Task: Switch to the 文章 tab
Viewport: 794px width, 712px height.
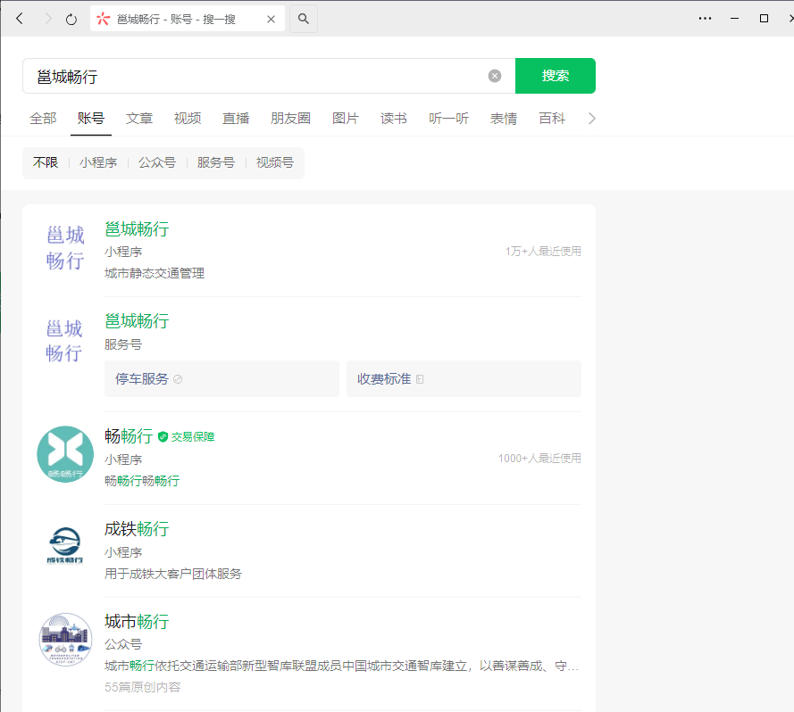Action: click(139, 119)
